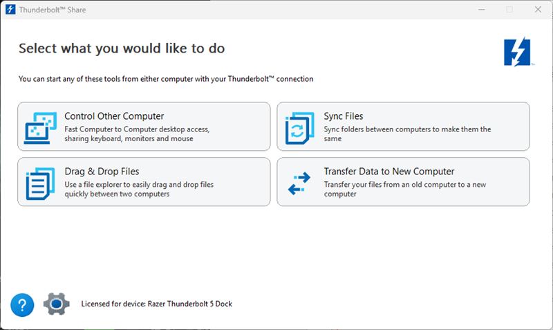Choose the Sync Files title text
The width and height of the screenshot is (553, 330).
tap(344, 116)
